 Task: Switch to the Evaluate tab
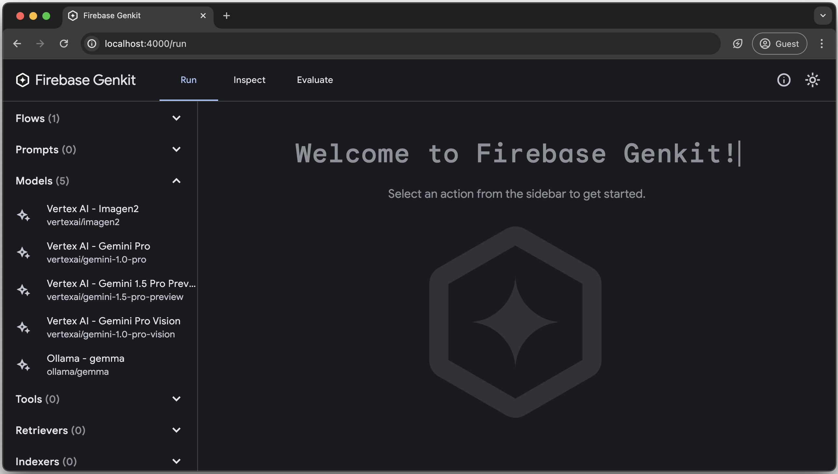pos(314,80)
